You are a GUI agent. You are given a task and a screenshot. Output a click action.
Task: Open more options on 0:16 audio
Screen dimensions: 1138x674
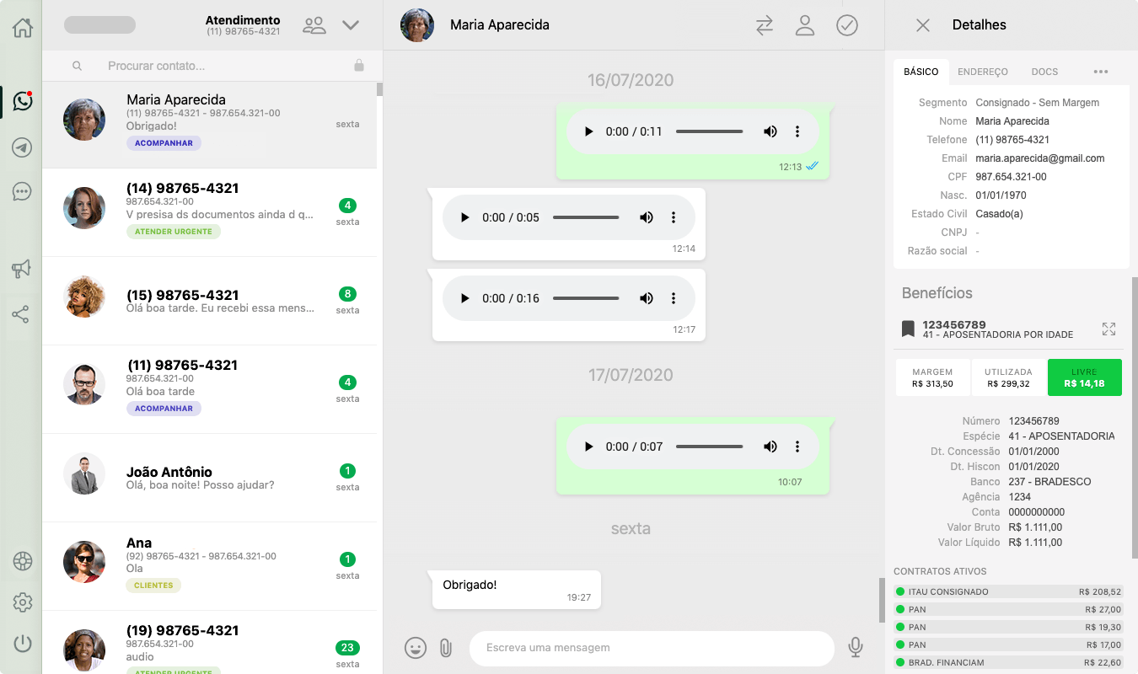pos(674,298)
